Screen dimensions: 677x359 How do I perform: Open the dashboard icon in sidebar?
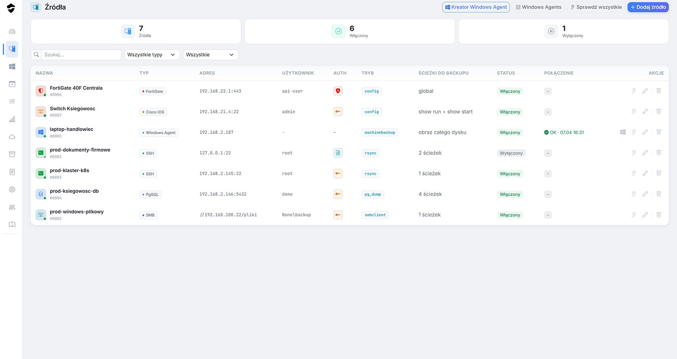point(12,31)
